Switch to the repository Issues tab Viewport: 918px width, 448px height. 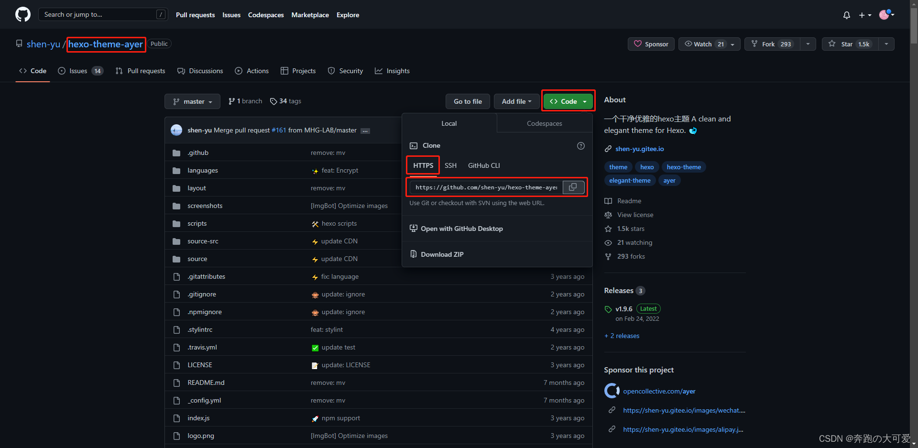tap(80, 71)
